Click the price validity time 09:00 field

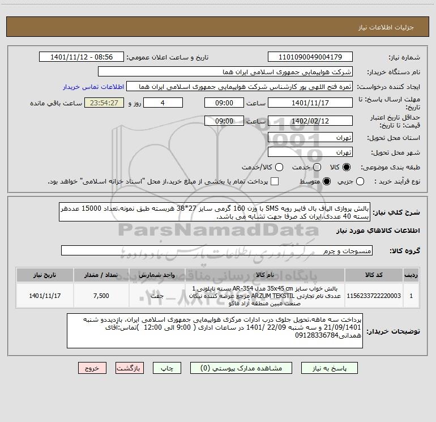[x=224, y=121]
